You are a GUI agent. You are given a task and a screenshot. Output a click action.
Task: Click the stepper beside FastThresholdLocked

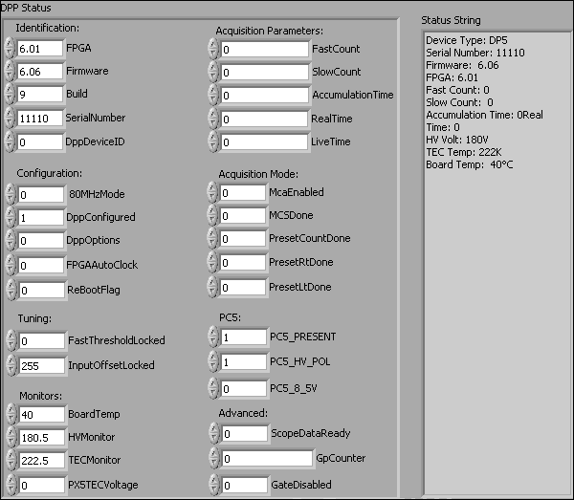pos(10,341)
